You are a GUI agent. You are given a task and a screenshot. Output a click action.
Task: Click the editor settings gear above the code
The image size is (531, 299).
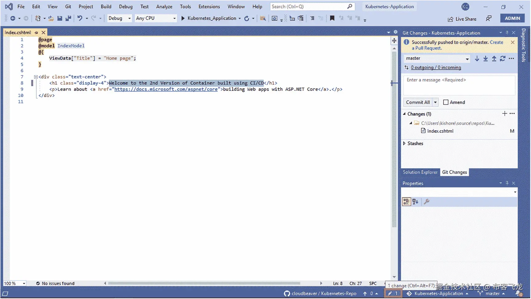[396, 32]
